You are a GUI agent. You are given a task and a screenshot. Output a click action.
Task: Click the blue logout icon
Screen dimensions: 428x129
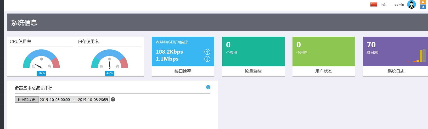423,7
